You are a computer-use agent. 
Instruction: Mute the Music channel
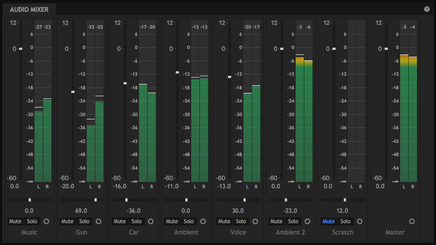[x=15, y=222]
